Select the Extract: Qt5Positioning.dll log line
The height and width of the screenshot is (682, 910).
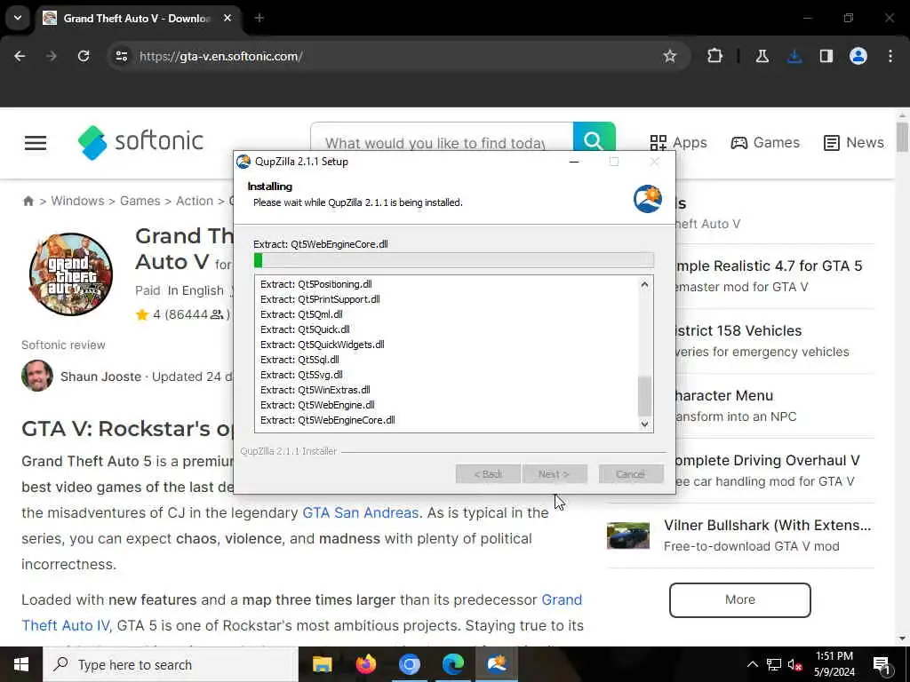click(316, 284)
